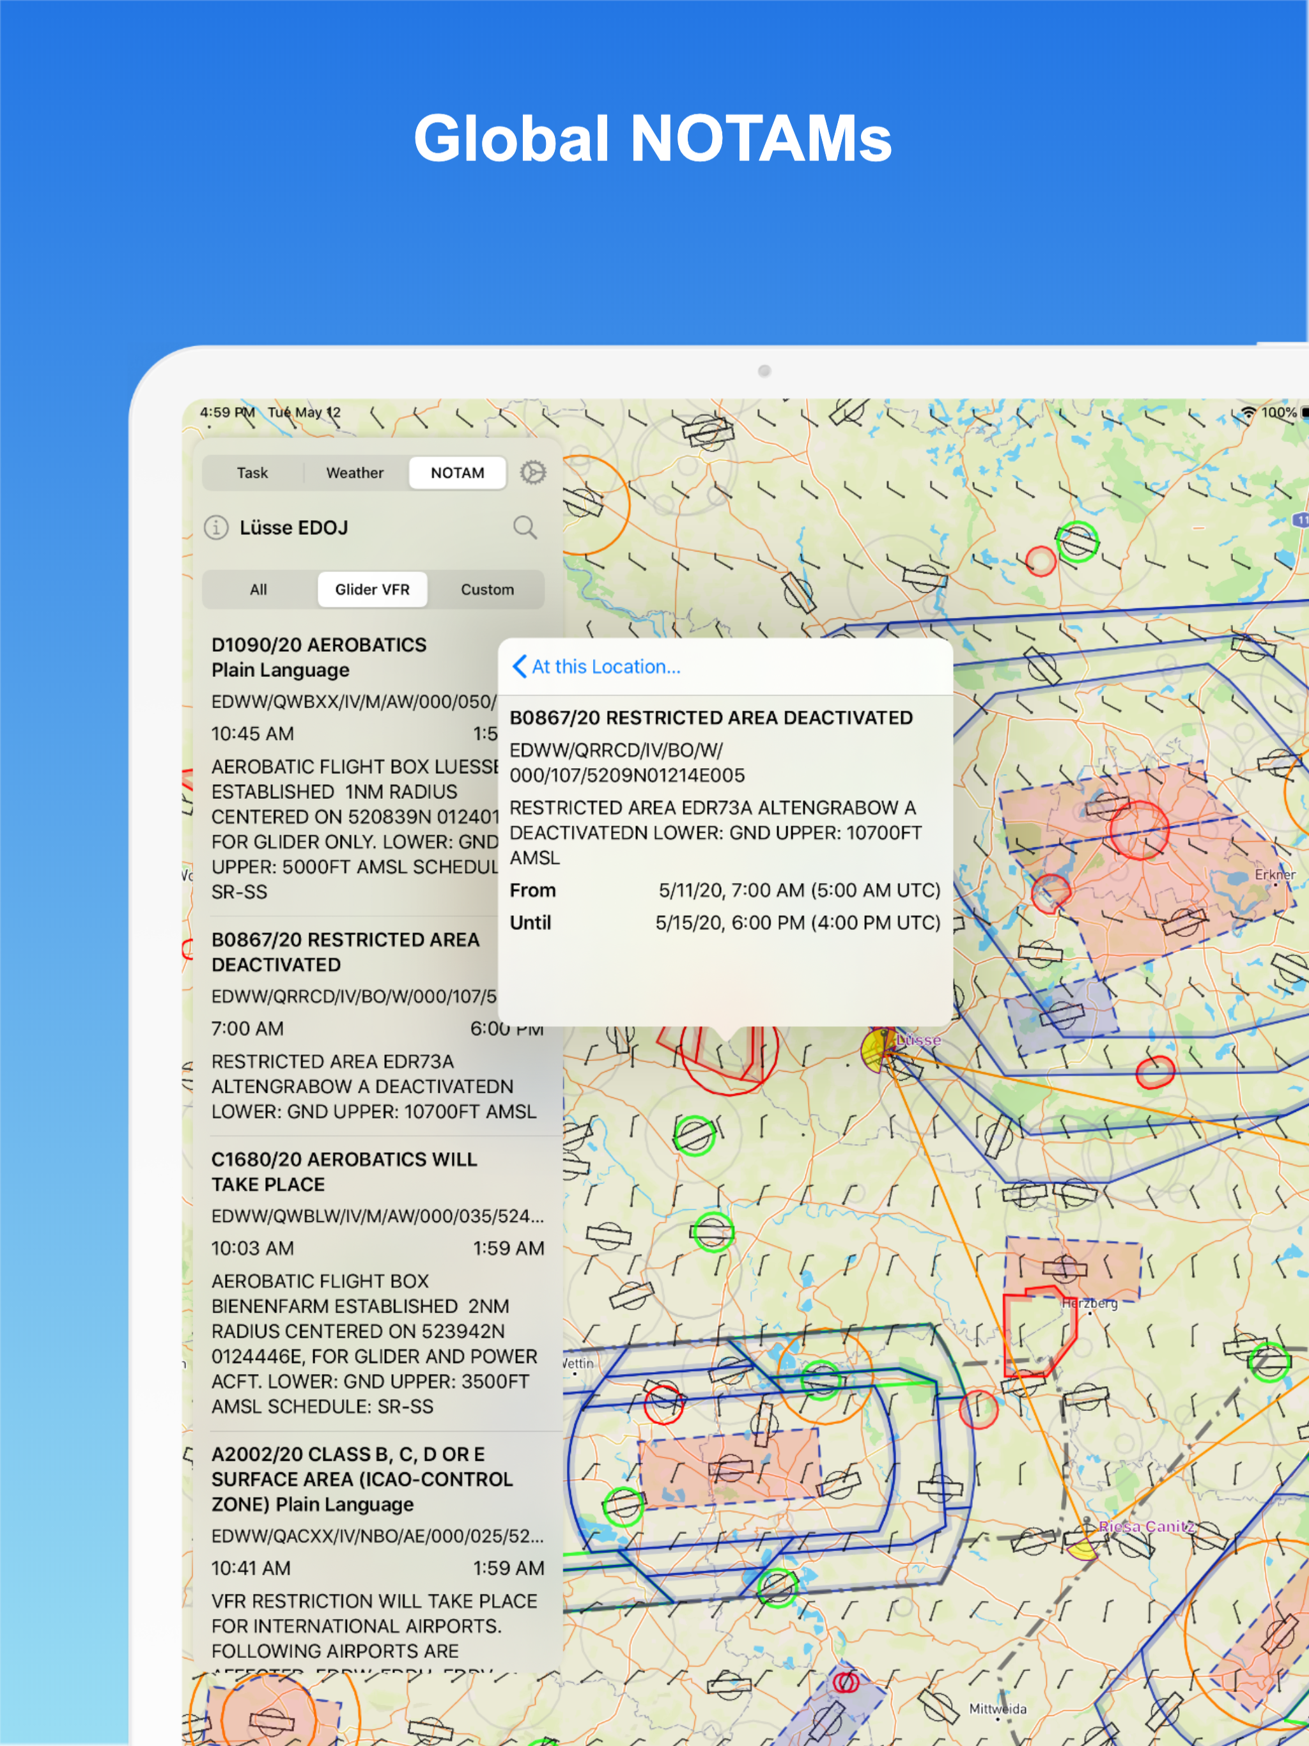Tap the Lüsse EDOJ location title
This screenshot has width=1309, height=1746.
point(294,527)
